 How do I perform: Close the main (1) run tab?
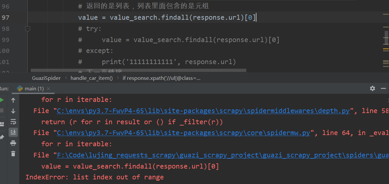tap(48, 89)
